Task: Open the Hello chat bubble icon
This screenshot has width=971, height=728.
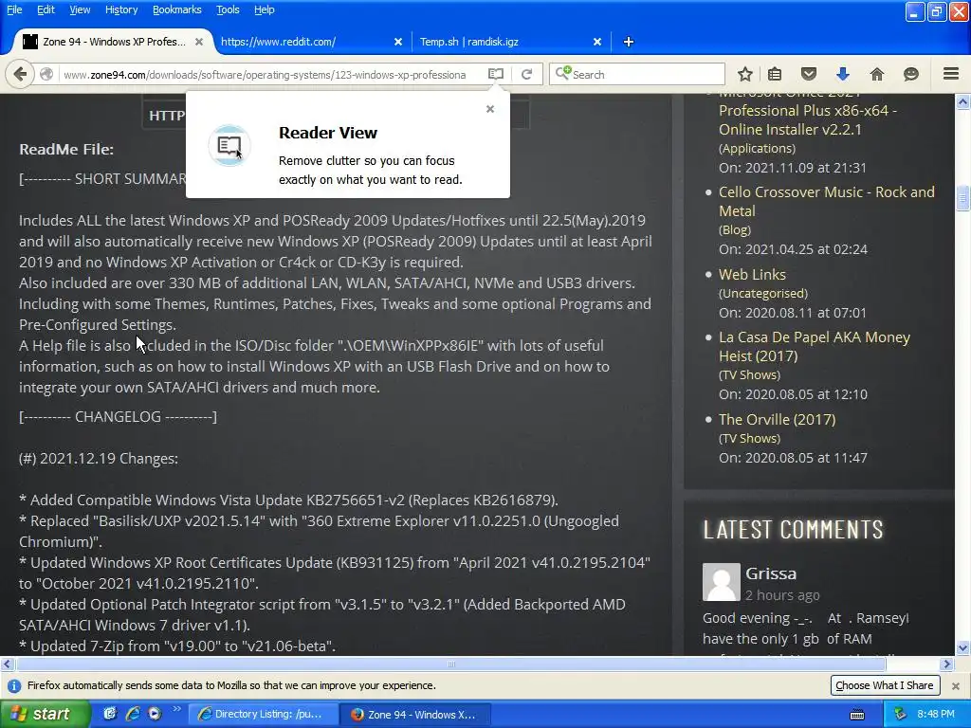Action: coord(911,74)
